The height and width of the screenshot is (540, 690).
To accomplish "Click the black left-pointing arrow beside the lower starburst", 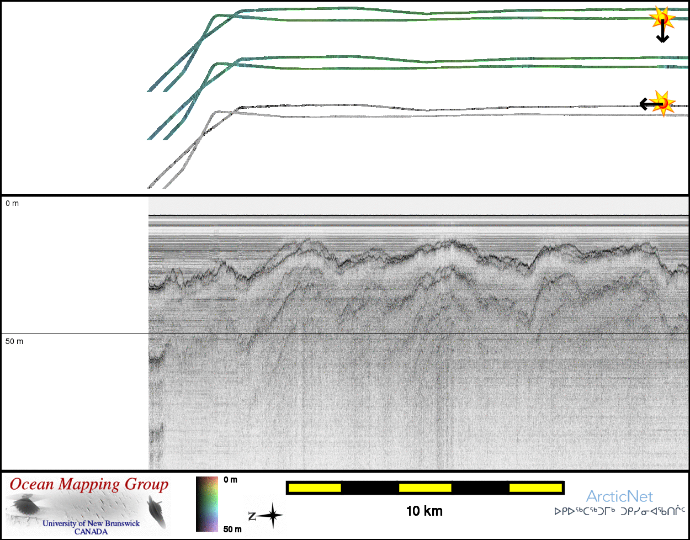I will (647, 104).
